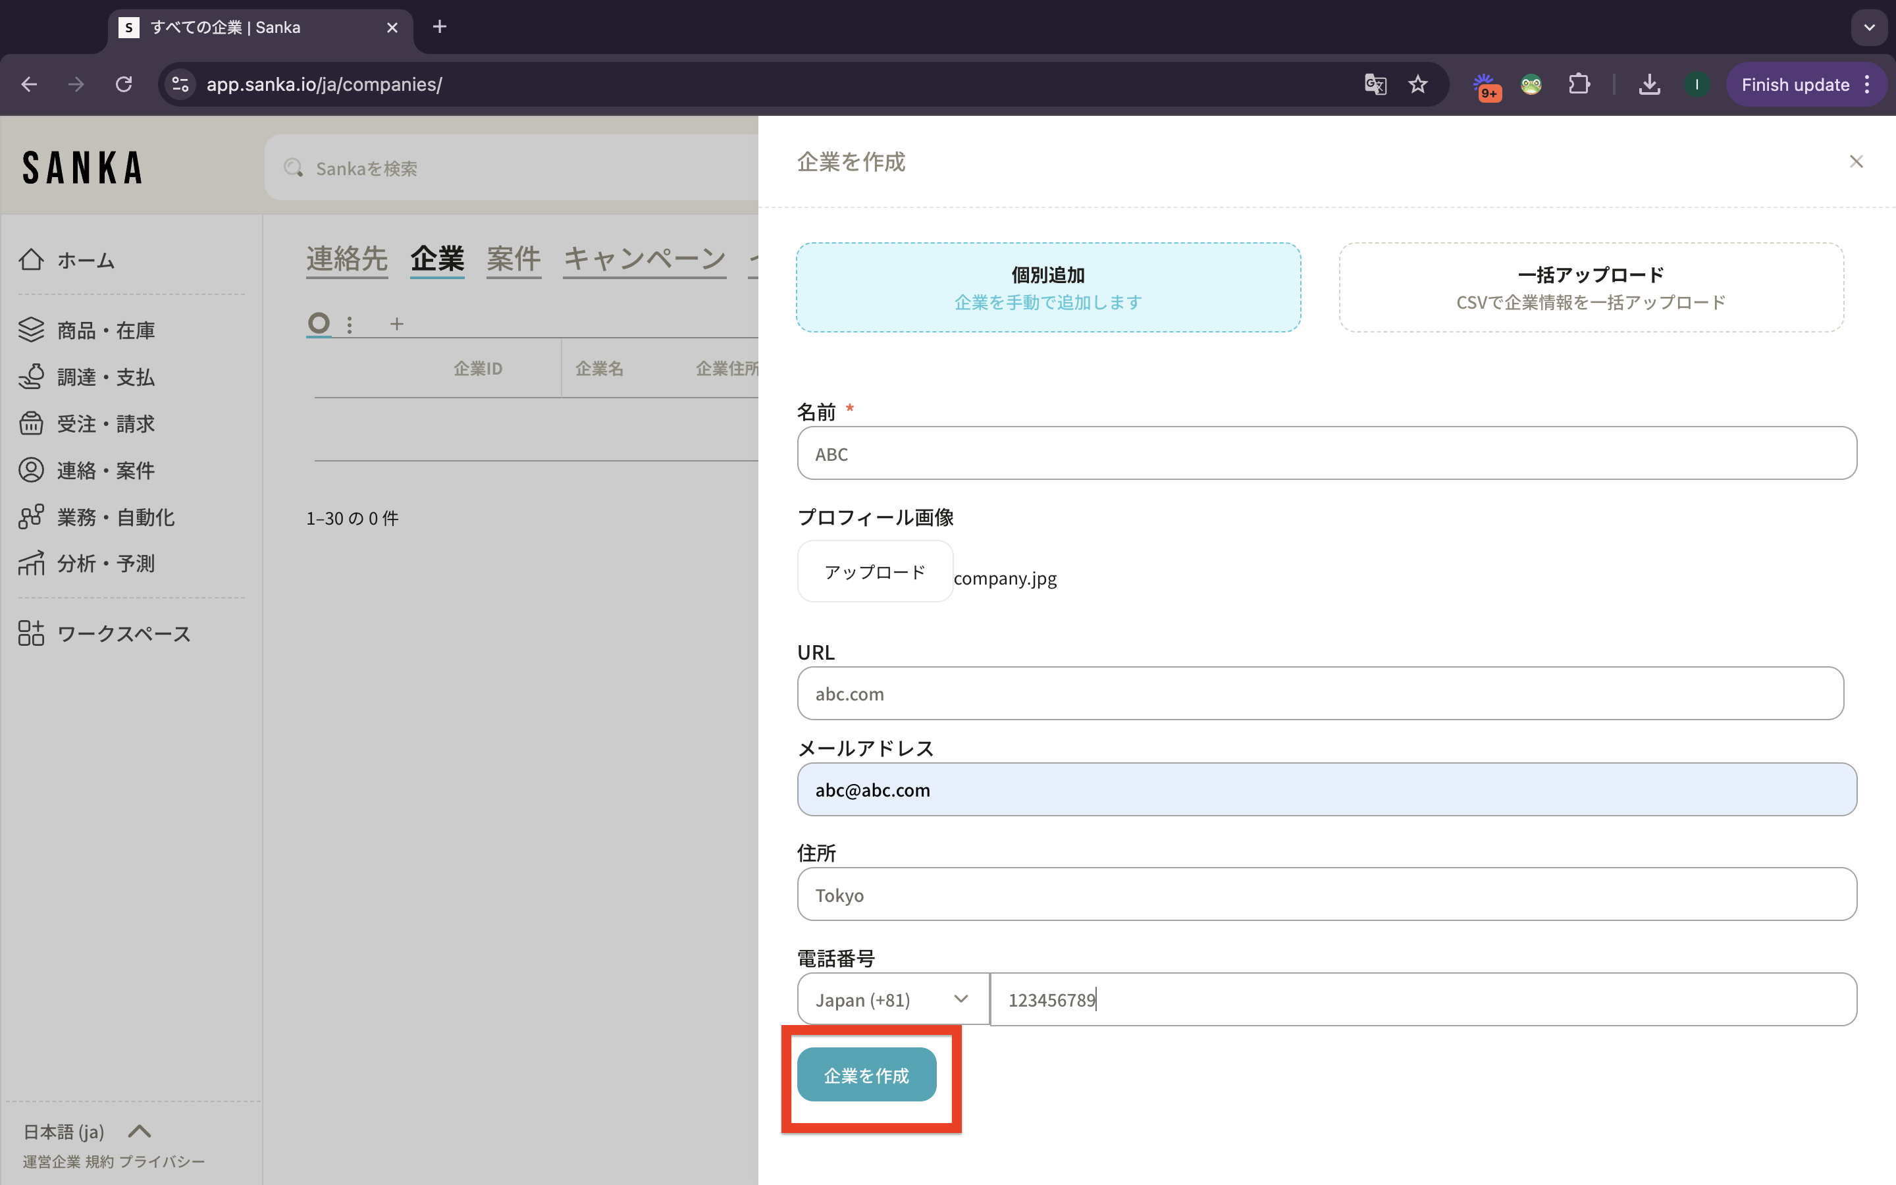Image resolution: width=1896 pixels, height=1185 pixels.
Task: Click the Home house icon in the sidebar
Action: [x=32, y=259]
